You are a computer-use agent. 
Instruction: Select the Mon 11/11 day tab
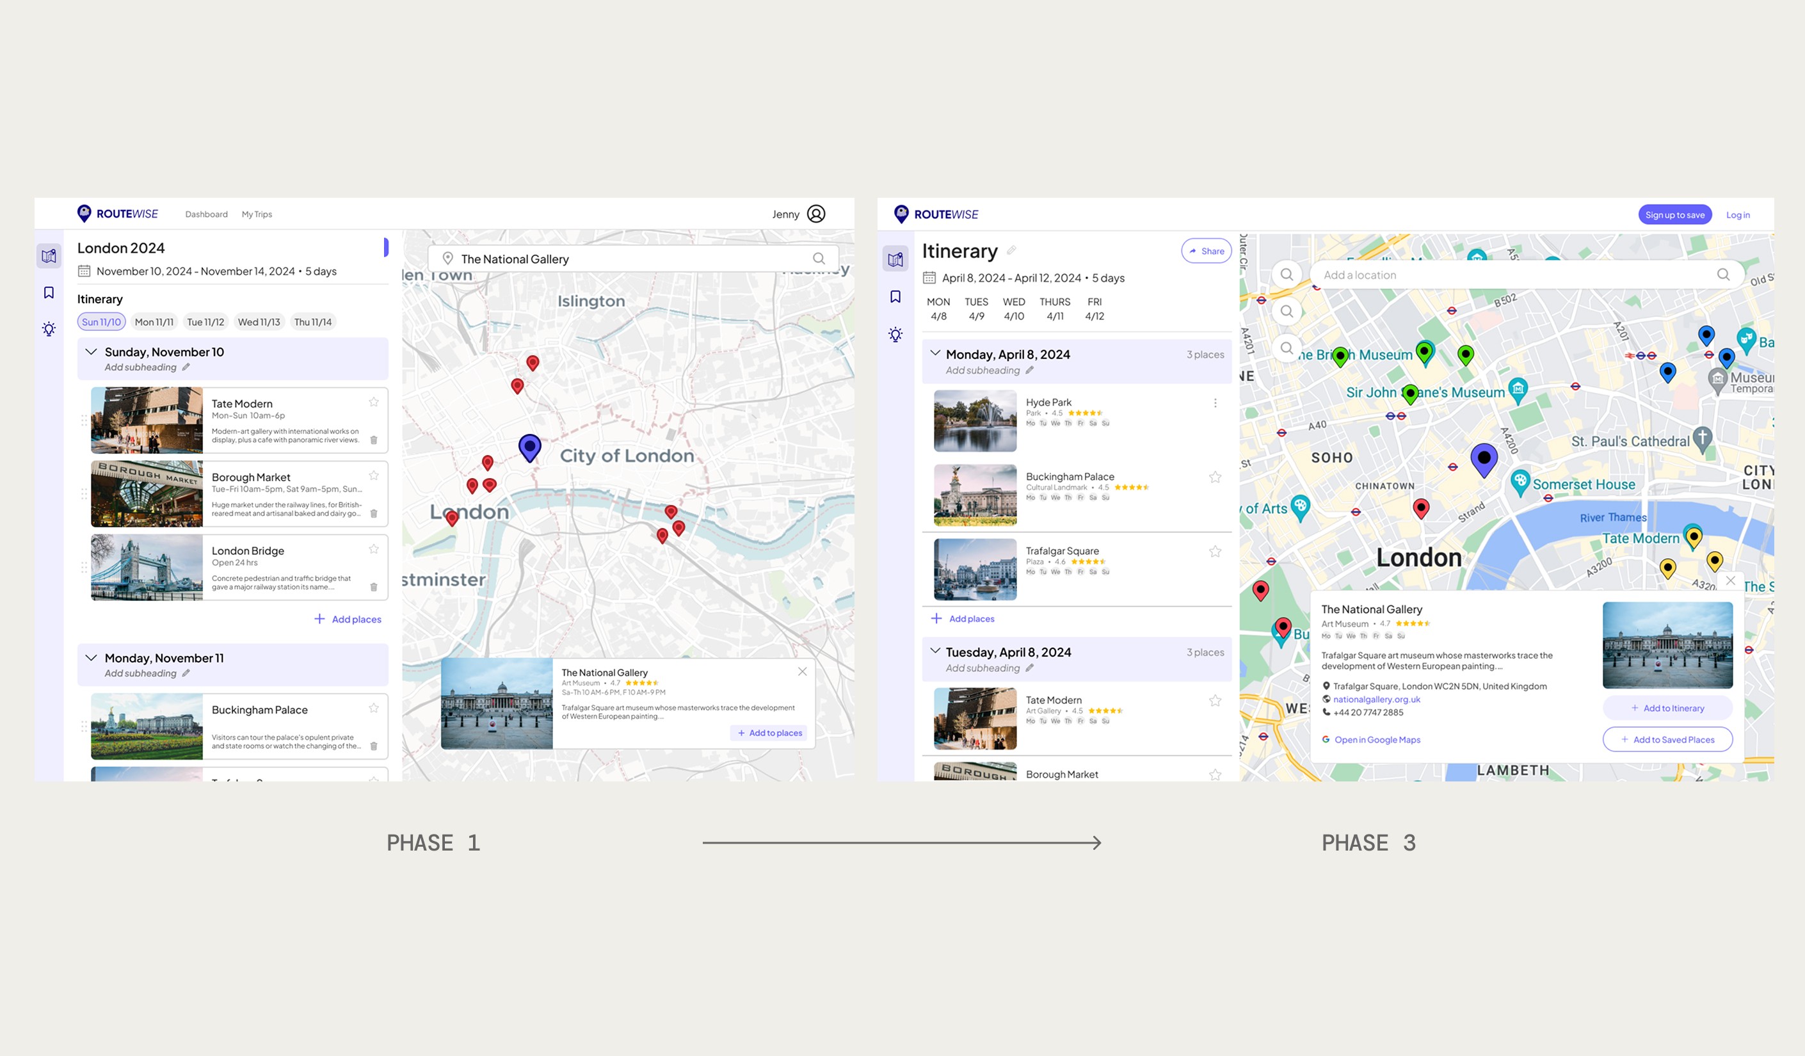(x=154, y=322)
